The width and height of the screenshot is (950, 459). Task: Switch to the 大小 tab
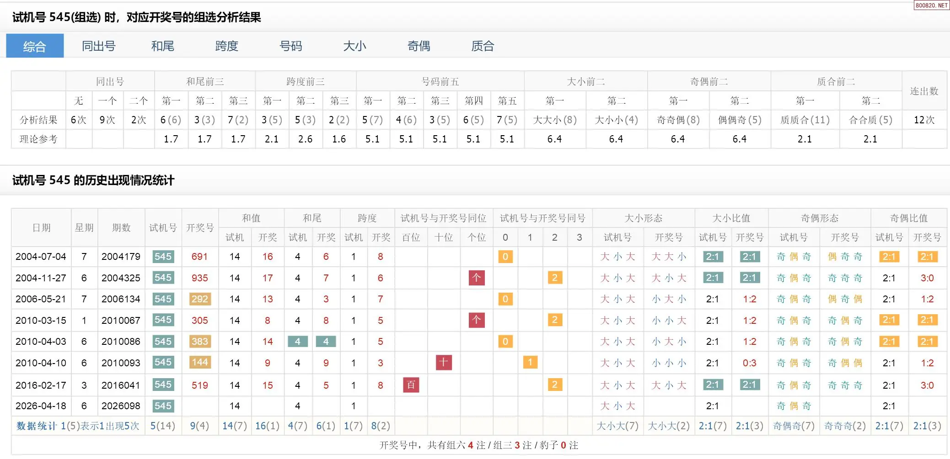(x=354, y=46)
